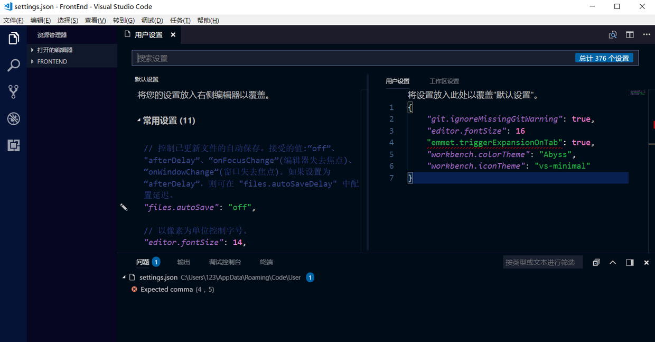This screenshot has width=655, height=342.
Task: Click the problems filter input field
Action: coord(542,262)
